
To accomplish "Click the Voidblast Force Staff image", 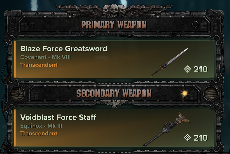I will click(x=166, y=129).
